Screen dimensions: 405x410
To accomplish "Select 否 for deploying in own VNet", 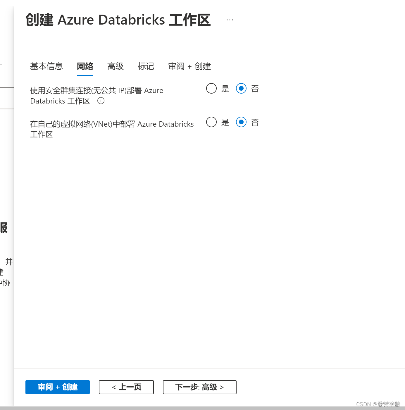I will tap(241, 122).
